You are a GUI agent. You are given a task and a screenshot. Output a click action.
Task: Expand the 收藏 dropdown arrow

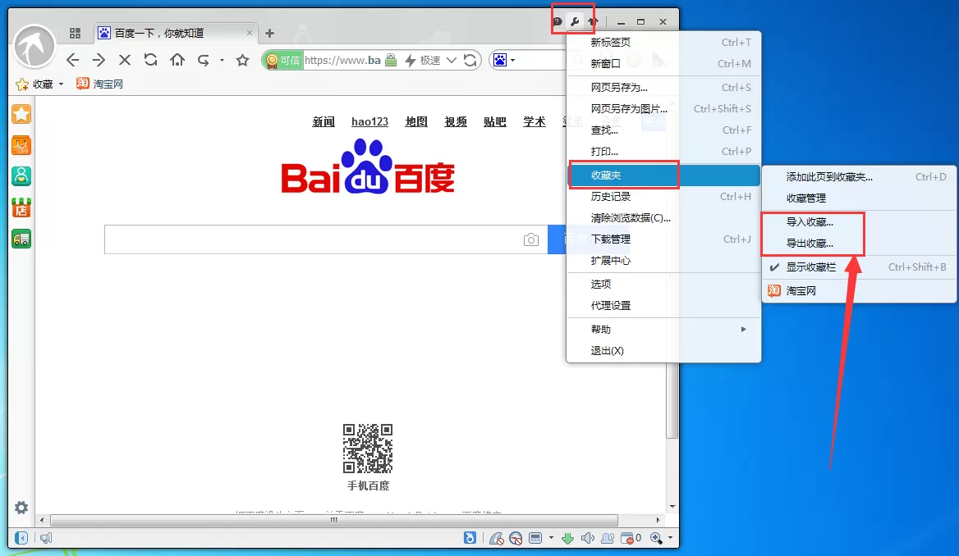tap(61, 84)
